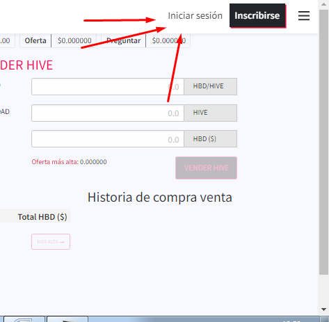Viewport: 329px width, 322px height.
Task: Click the MÁS ALTA pagination button
Action: 51,241
